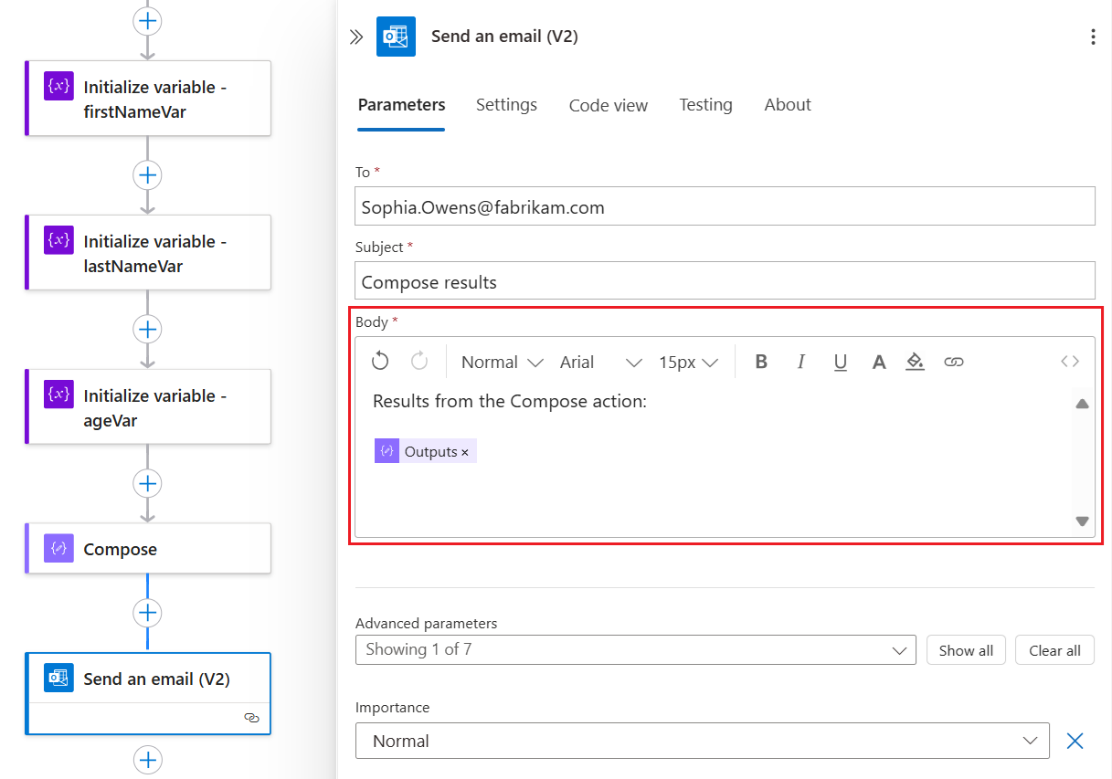The height and width of the screenshot is (779, 1112).
Task: Open the Normal paragraph style dropdown
Action: (502, 362)
